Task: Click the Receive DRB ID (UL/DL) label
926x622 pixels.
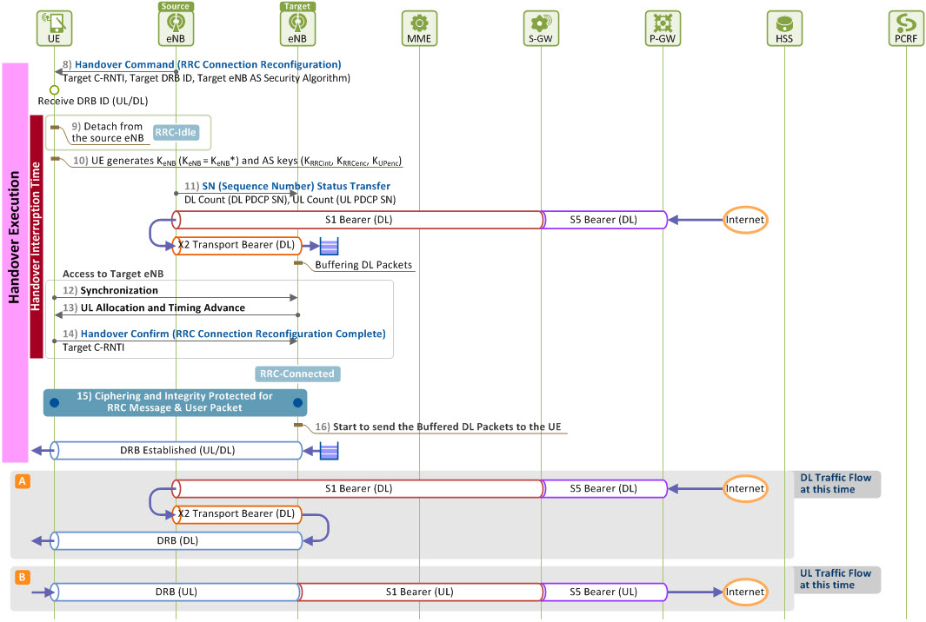Action: tap(93, 101)
